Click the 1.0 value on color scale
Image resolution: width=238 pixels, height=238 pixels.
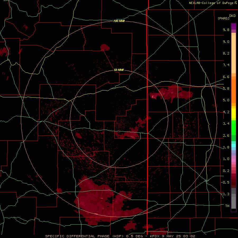(226, 159)
